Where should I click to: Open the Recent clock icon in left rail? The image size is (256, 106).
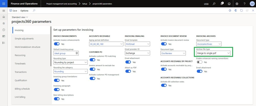[x=4, y=30]
